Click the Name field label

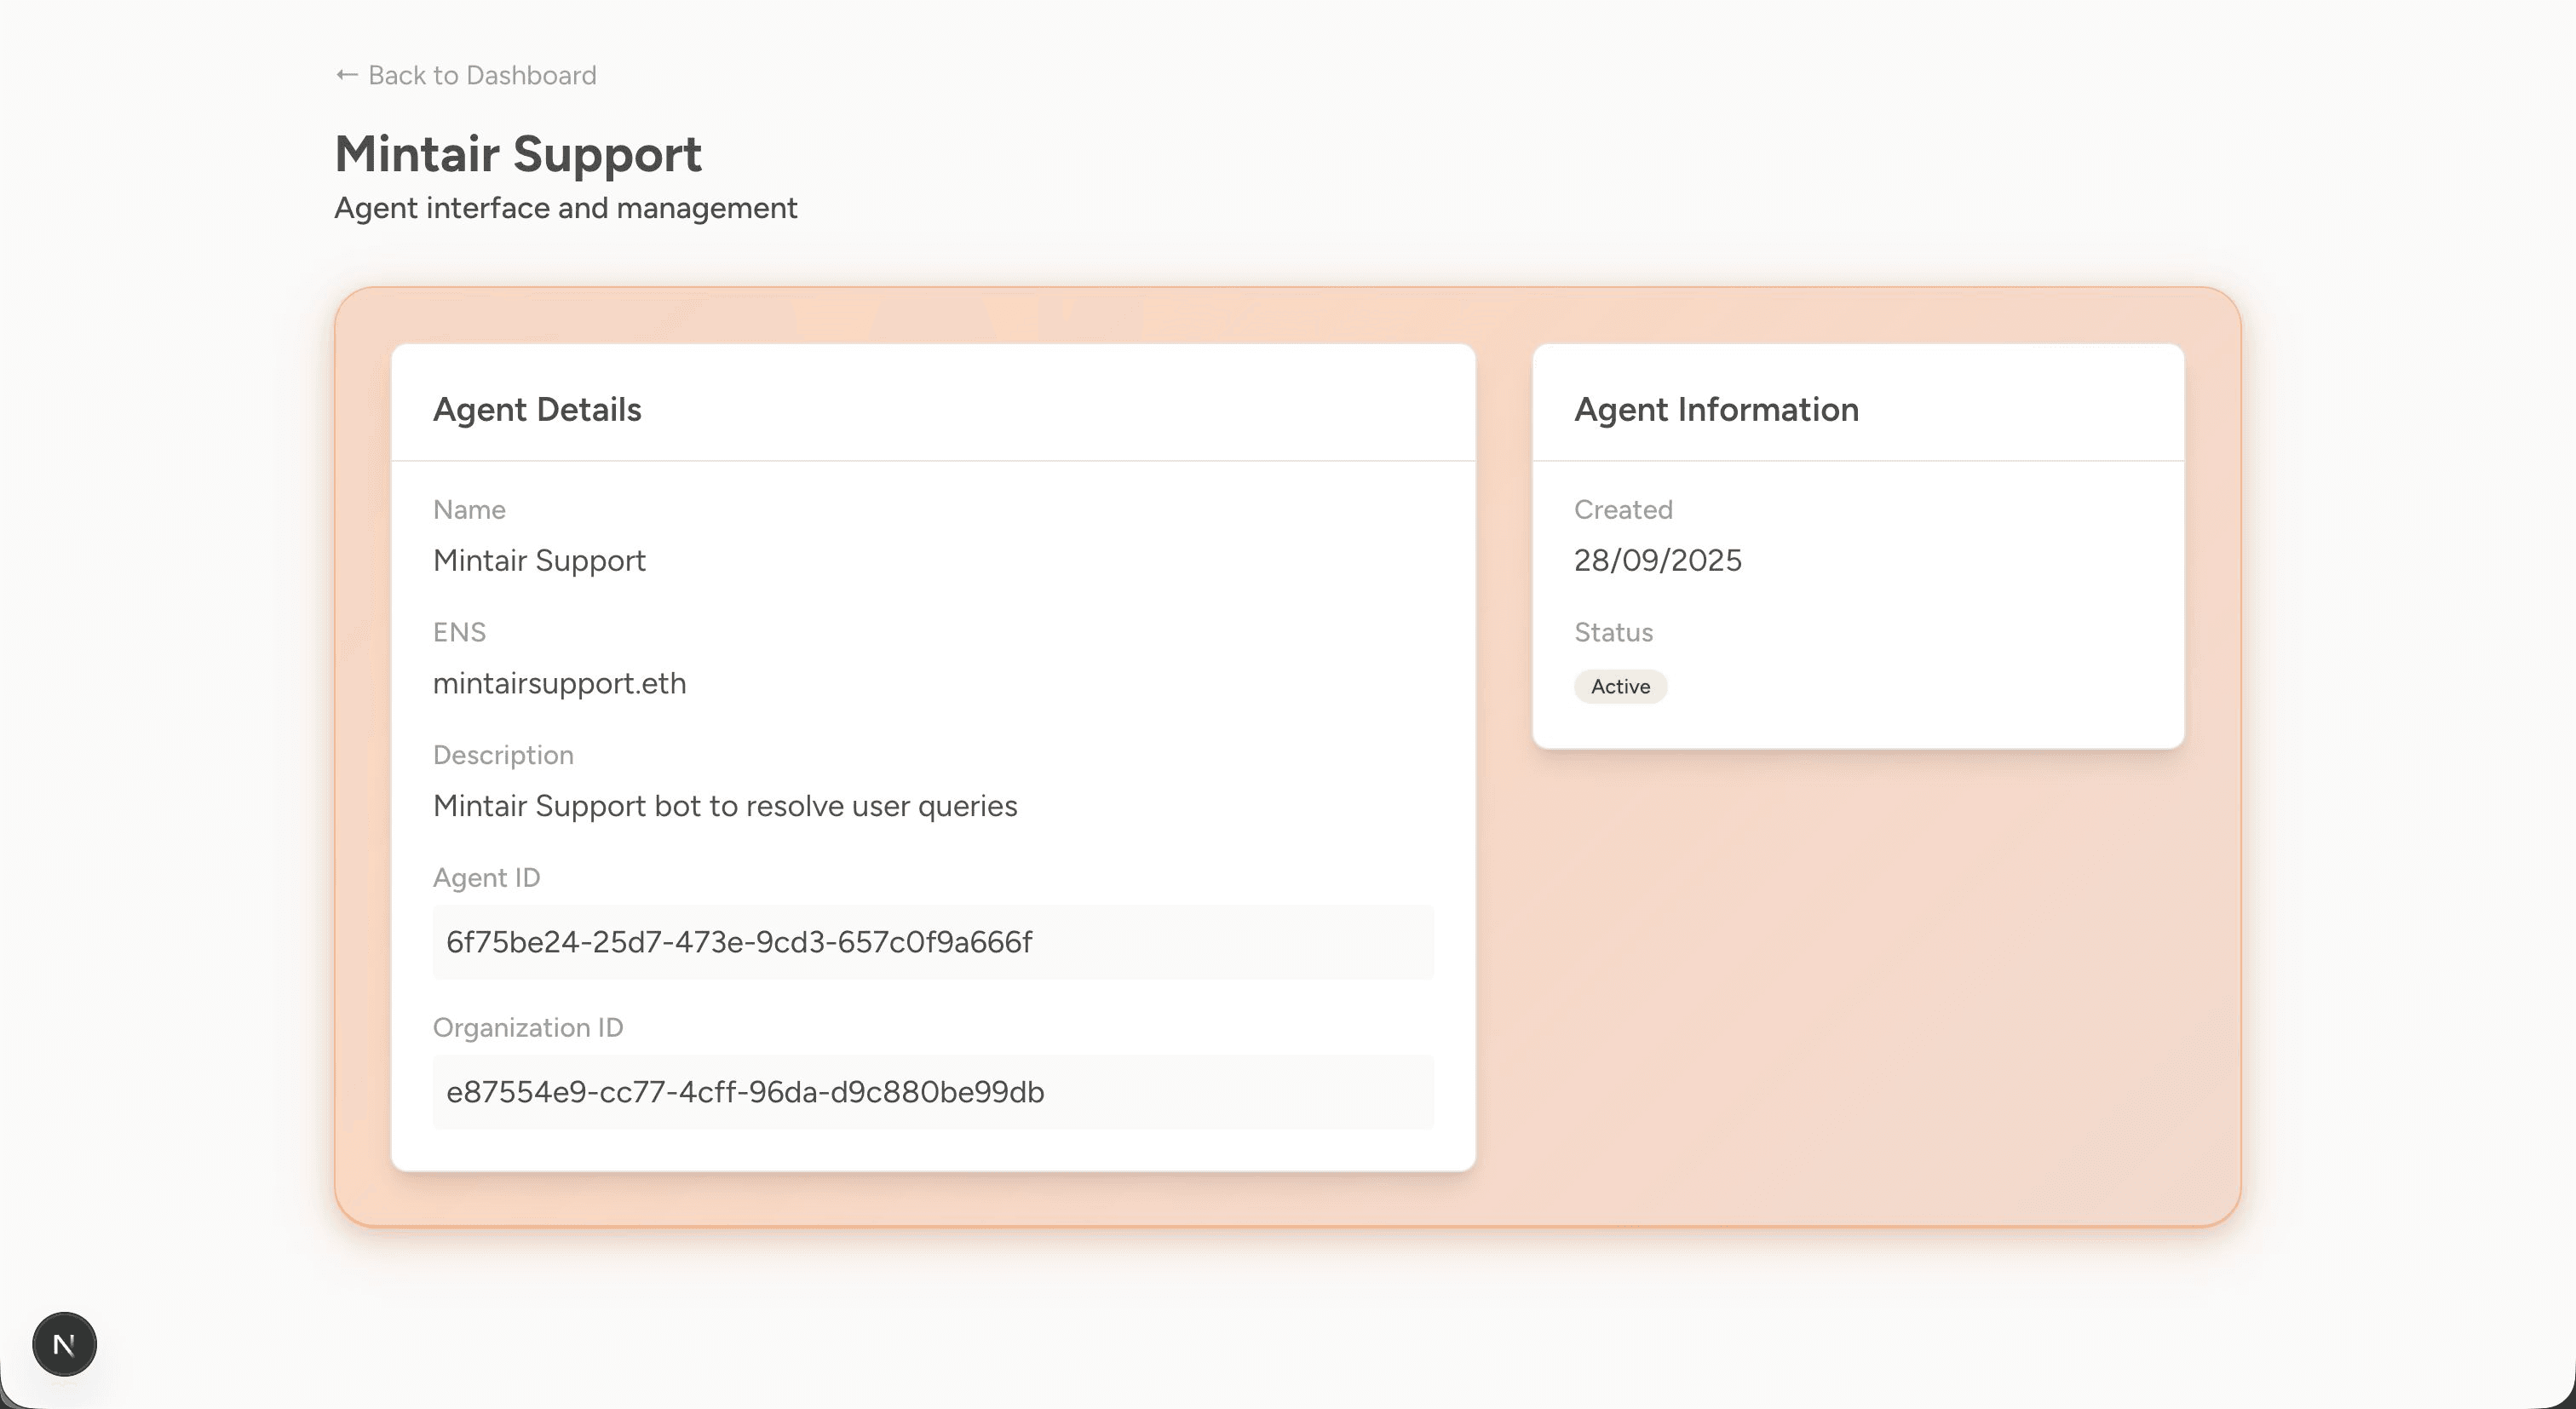point(469,510)
